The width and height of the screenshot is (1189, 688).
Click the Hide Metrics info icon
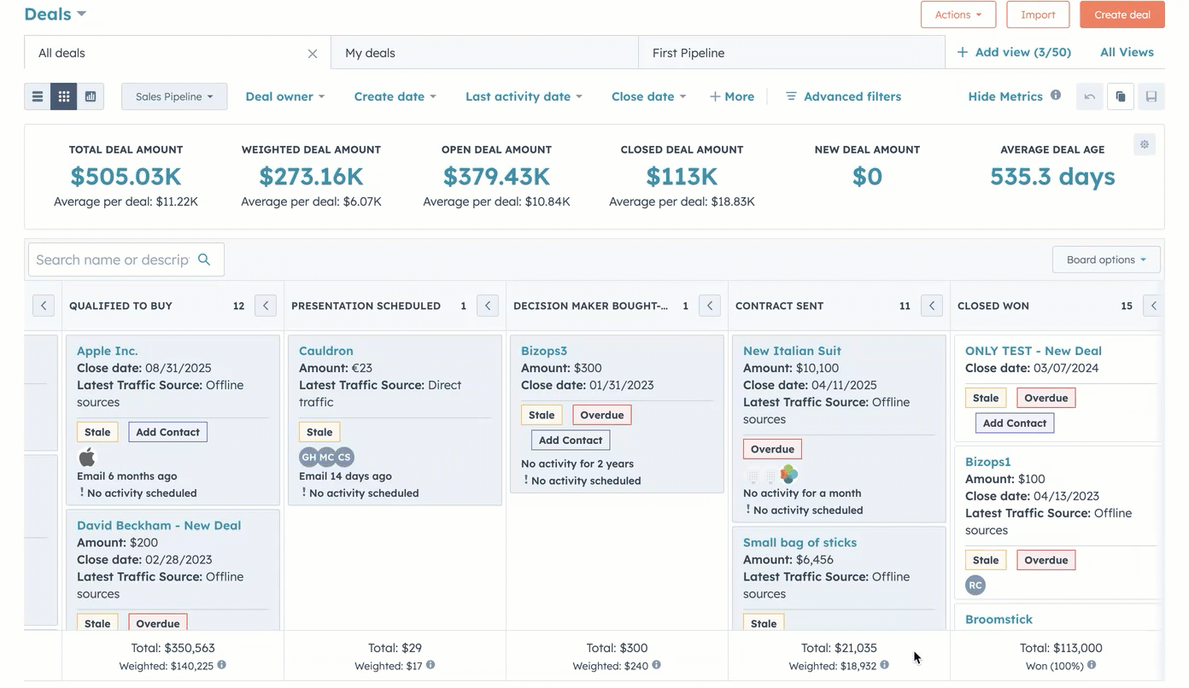[x=1056, y=96]
